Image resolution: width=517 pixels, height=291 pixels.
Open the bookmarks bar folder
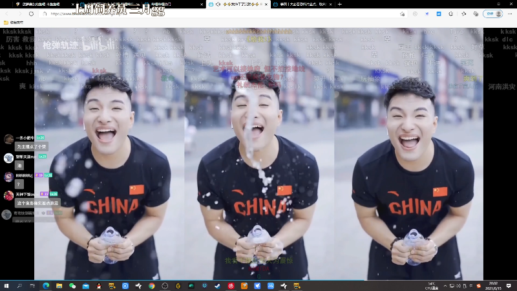coord(14,23)
